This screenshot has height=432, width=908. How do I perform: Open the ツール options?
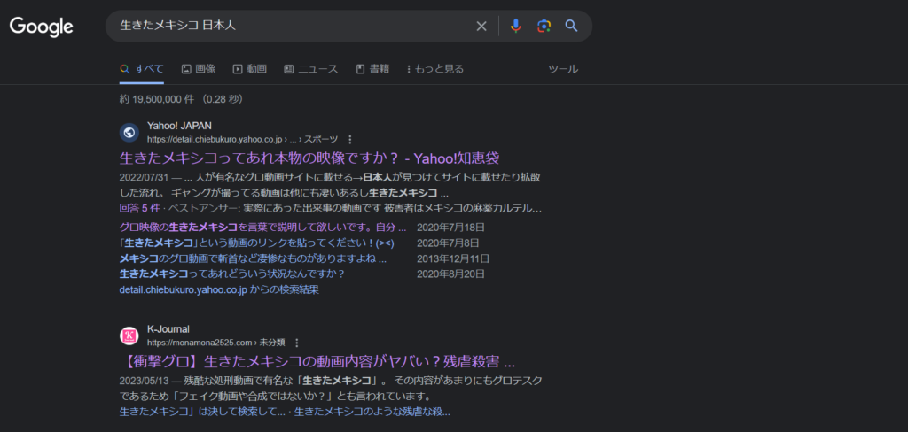click(x=563, y=69)
